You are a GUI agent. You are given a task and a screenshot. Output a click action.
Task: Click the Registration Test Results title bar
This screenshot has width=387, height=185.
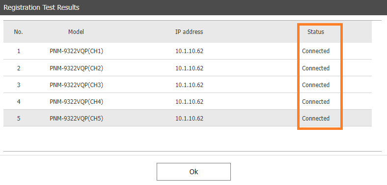193,7
